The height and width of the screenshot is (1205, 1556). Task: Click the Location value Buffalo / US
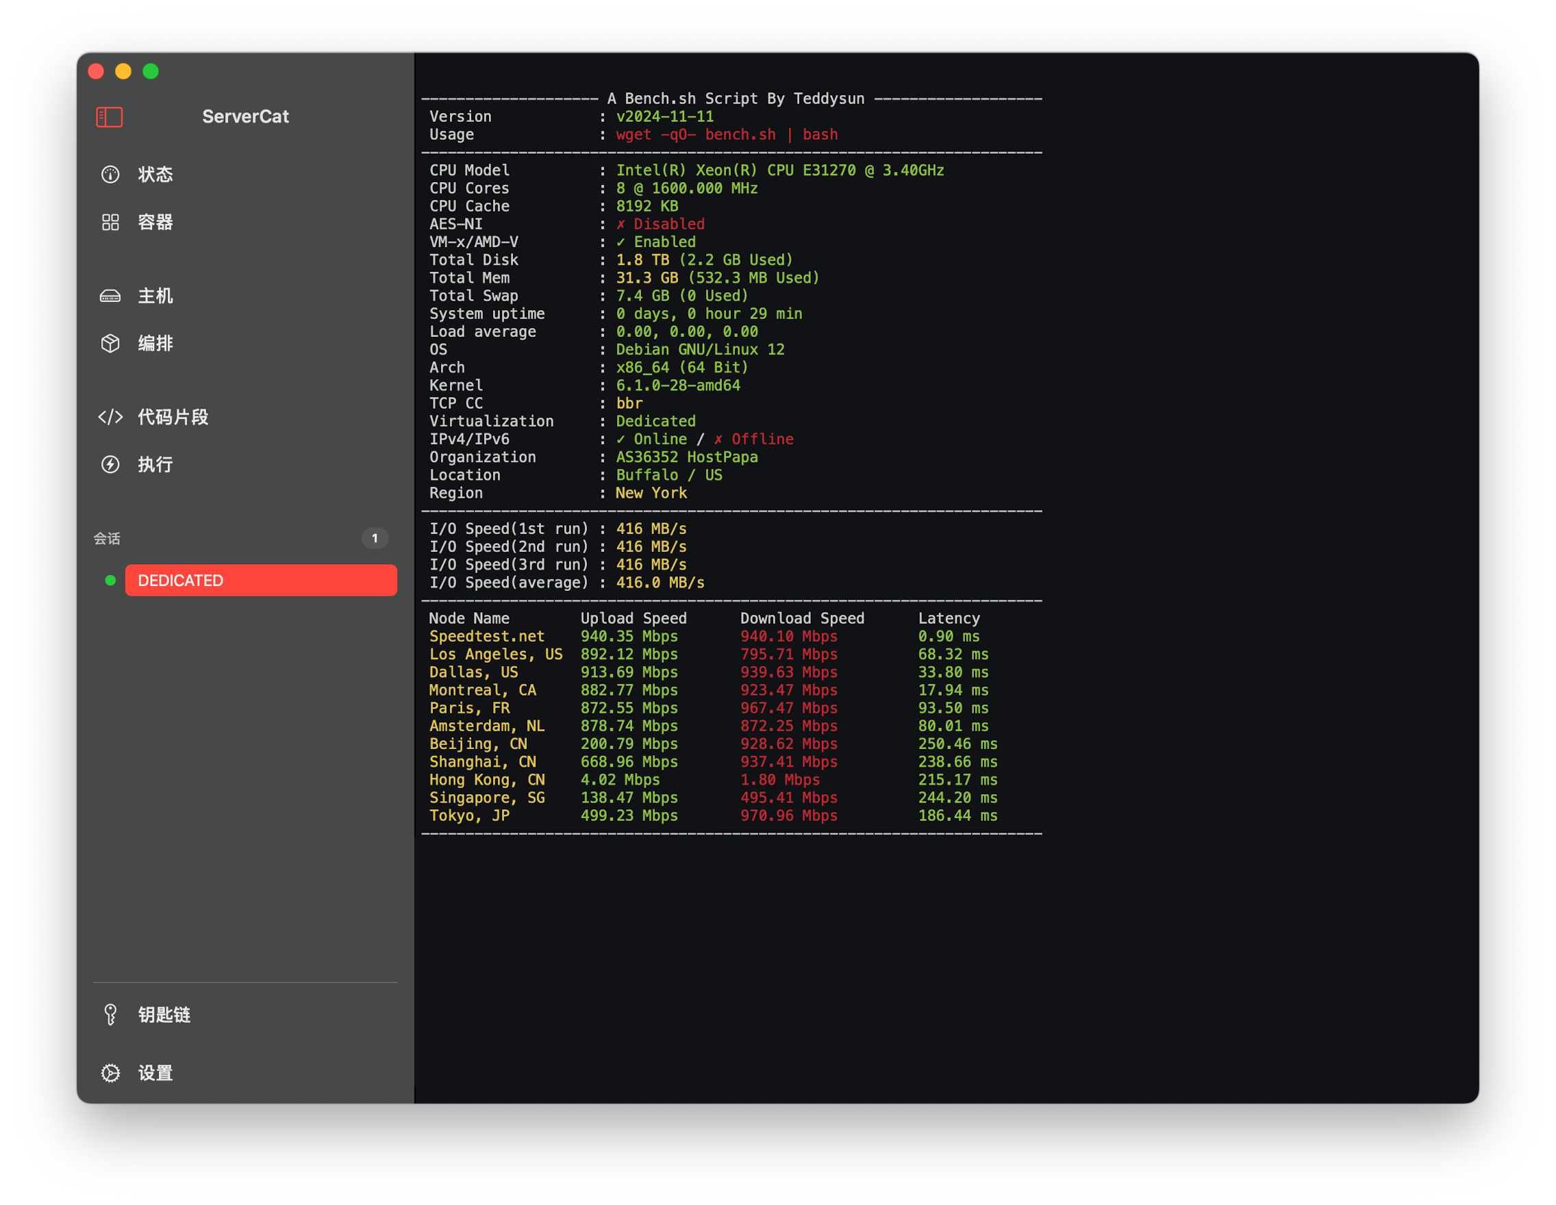(669, 475)
